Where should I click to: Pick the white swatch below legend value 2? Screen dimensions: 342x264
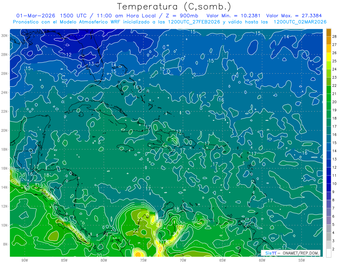point(329,253)
